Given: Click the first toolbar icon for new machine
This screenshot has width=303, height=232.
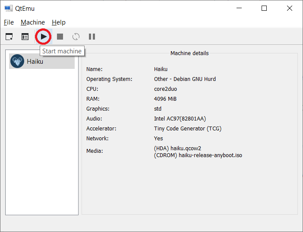Looking at the screenshot, I should pyautogui.click(x=9, y=37).
